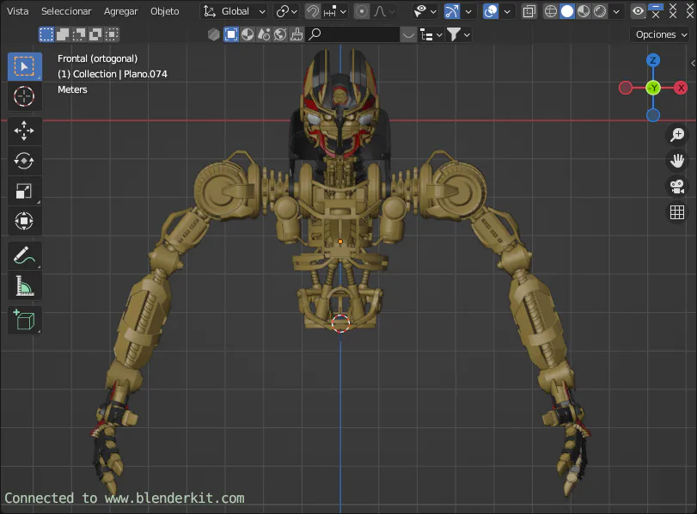
Task: Toggle viewport gizmos display
Action: 451,11
